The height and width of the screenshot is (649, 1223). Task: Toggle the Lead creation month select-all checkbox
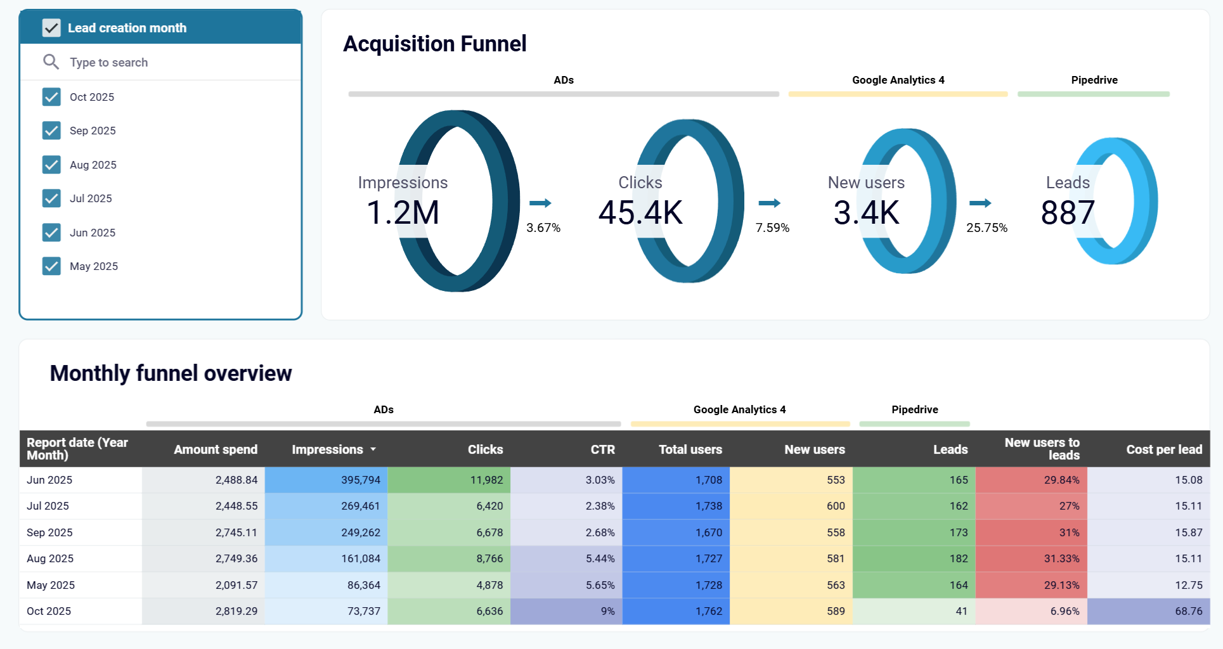51,27
